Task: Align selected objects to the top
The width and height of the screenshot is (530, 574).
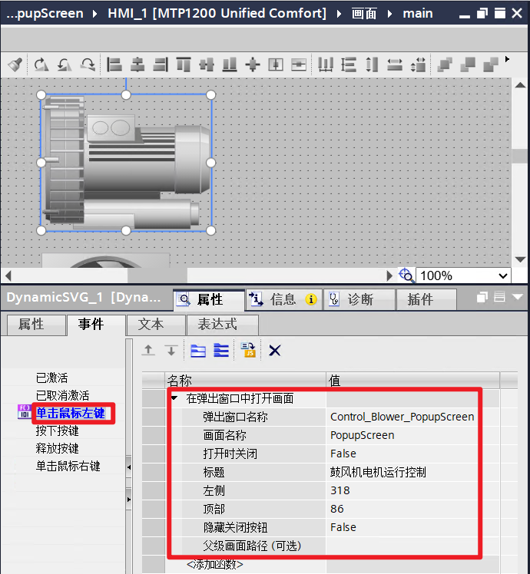Action: coord(184,64)
